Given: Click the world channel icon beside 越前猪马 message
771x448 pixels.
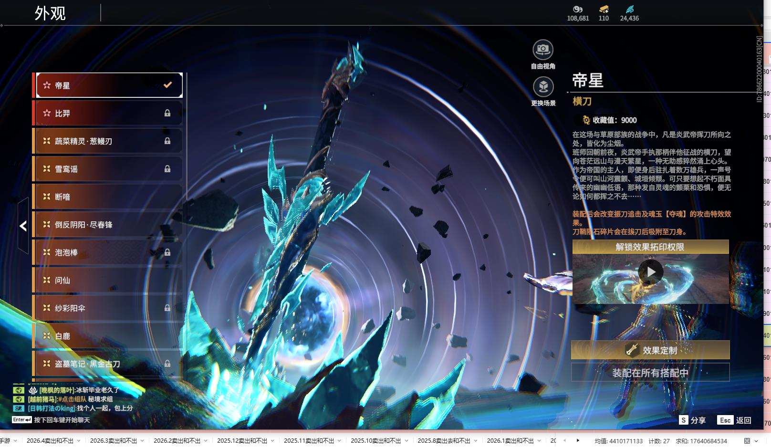Looking at the screenshot, I should coord(18,399).
